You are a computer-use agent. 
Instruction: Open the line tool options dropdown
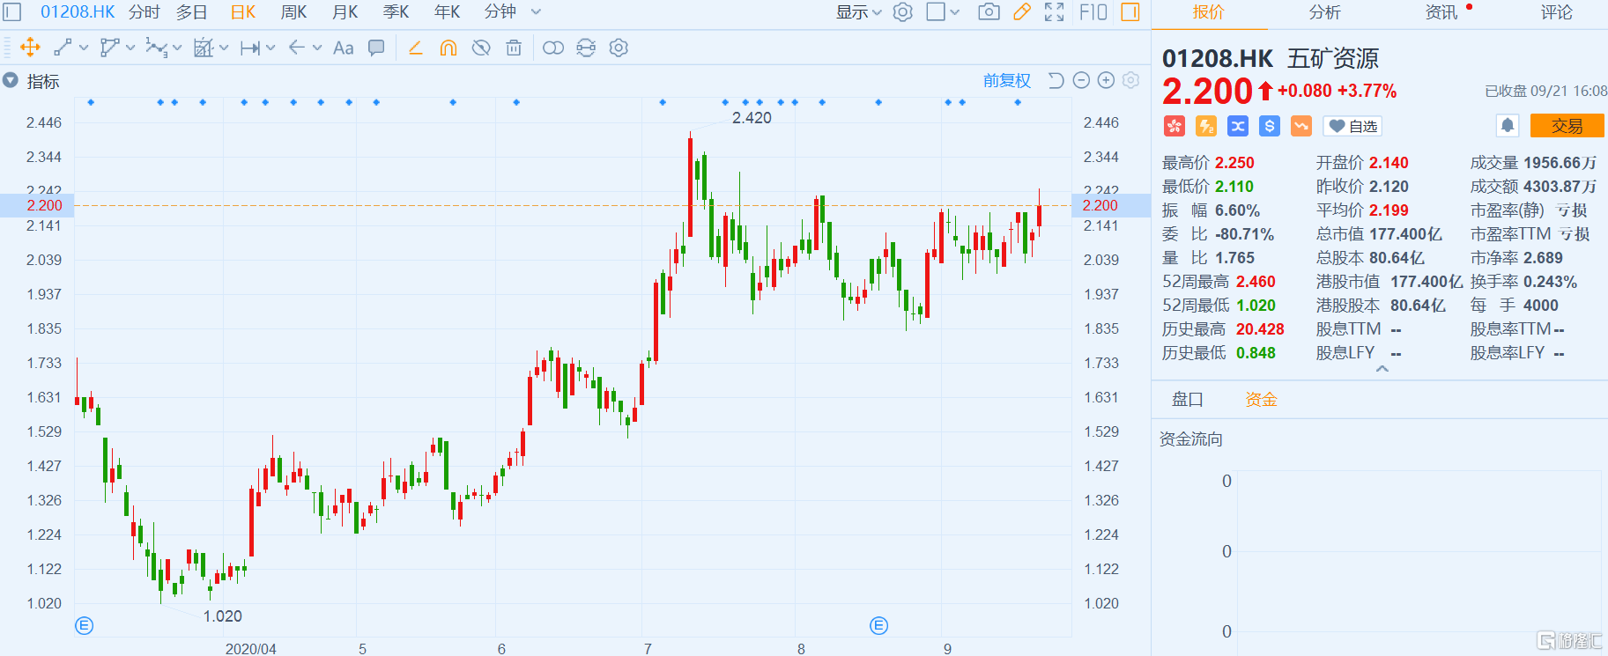click(84, 48)
